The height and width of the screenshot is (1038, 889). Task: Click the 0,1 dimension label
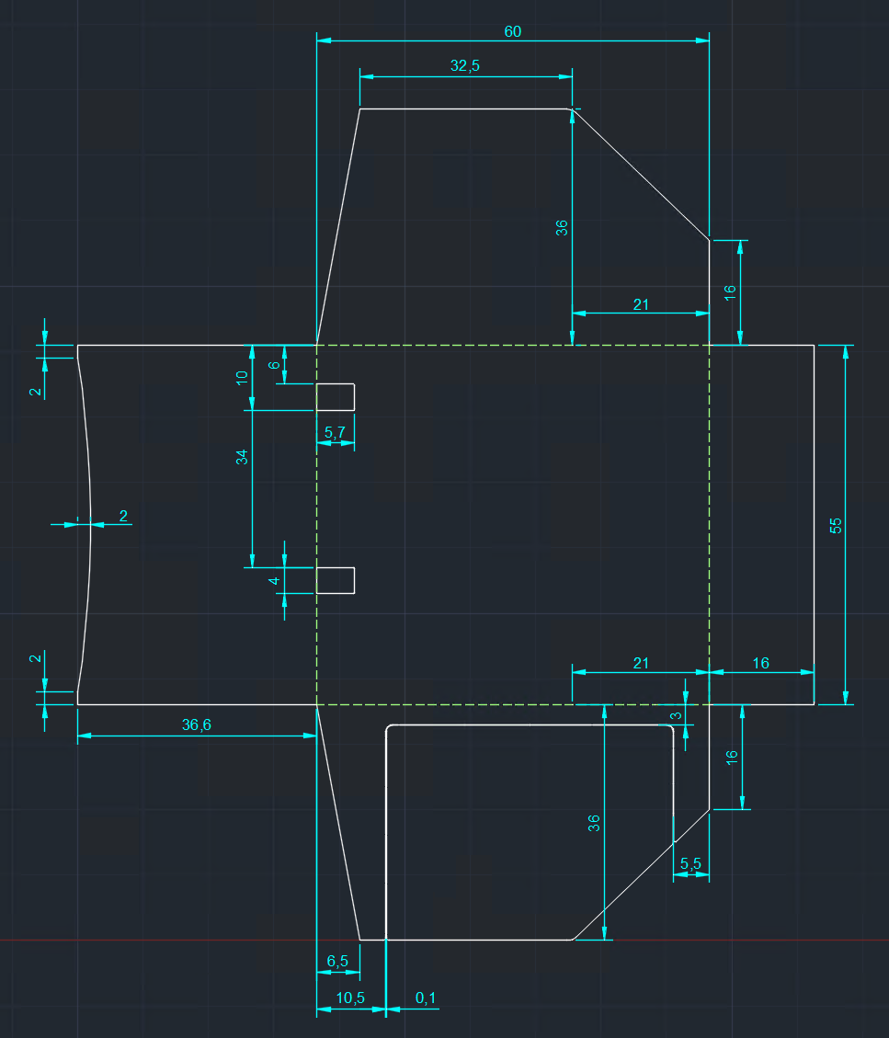click(426, 998)
